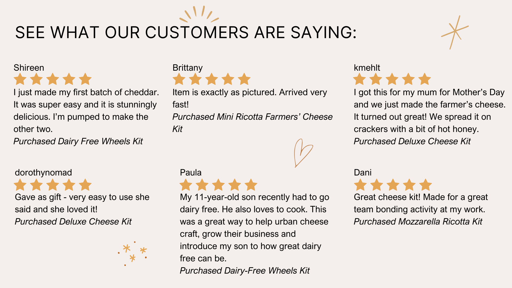512x288 pixels.
Task: Click the large asterisk sparkle decoration
Action: (455, 32)
